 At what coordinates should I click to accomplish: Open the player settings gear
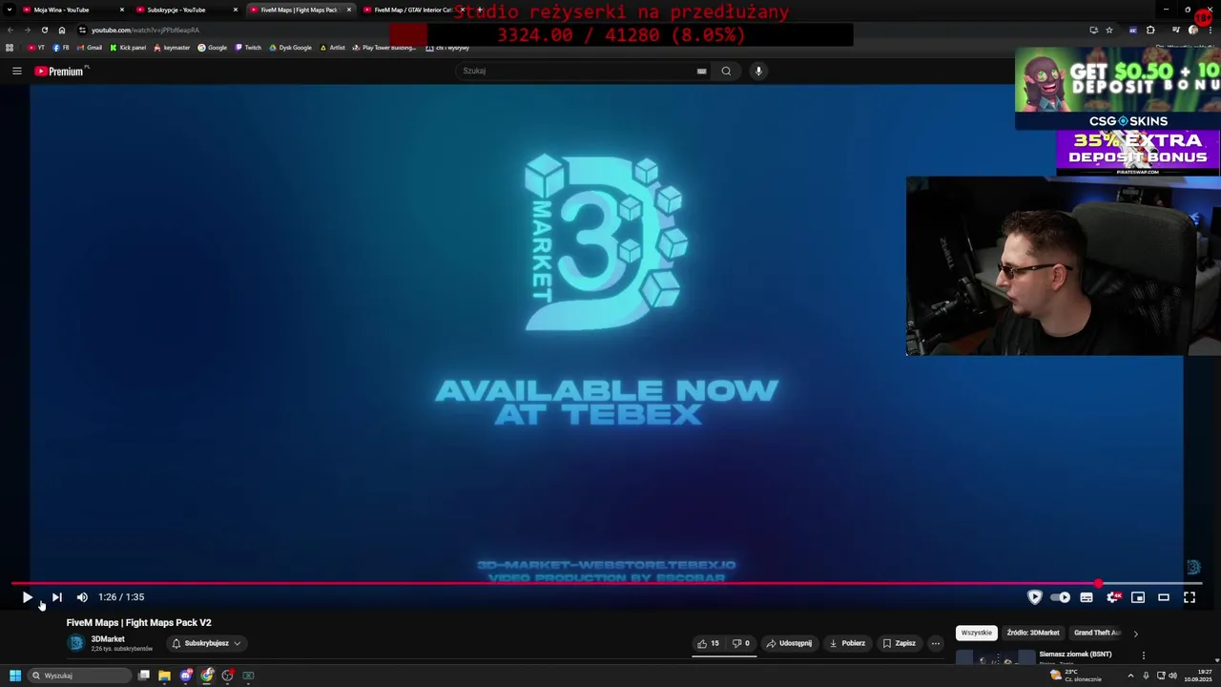[x=1112, y=597]
